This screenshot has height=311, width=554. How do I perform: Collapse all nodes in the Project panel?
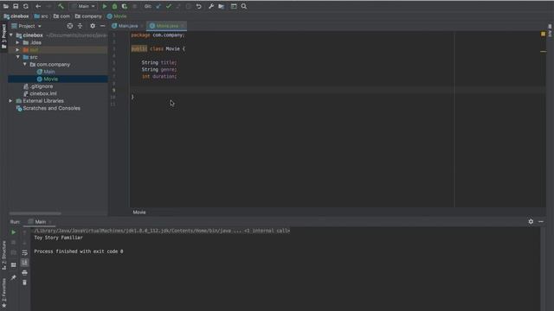pyautogui.click(x=80, y=26)
